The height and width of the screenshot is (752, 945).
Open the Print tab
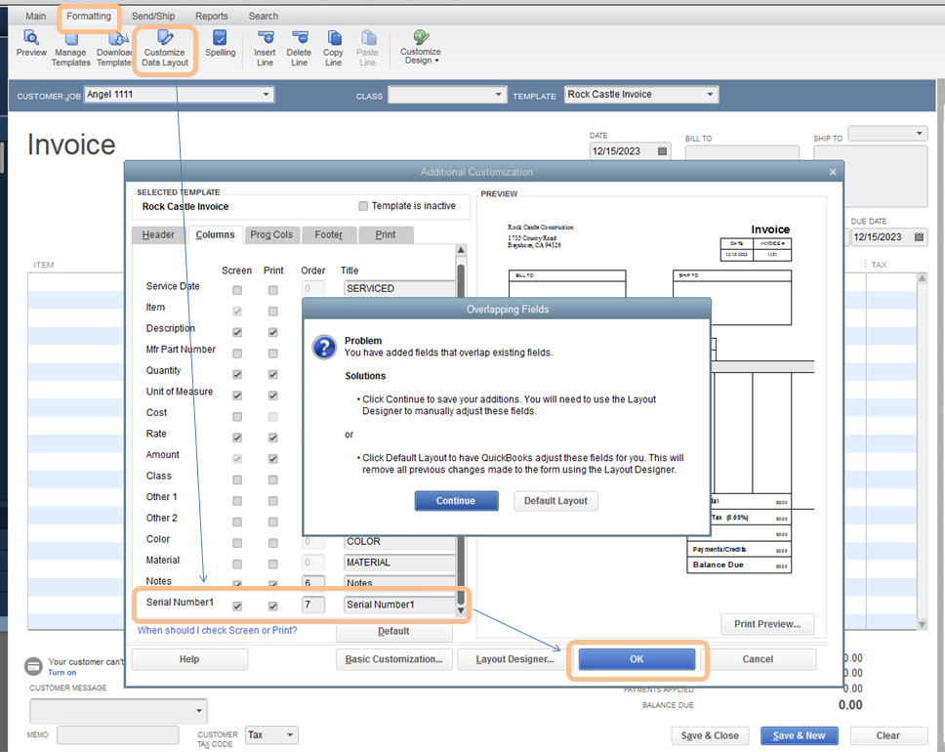tap(386, 234)
